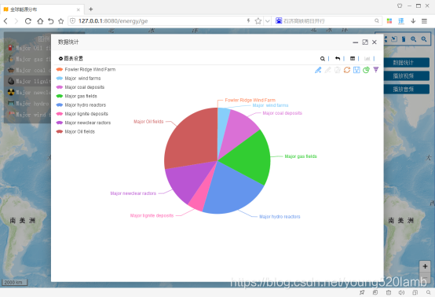The height and width of the screenshot is (297, 435).
Task: Click the Major hydro reactors pie label
Action: point(280,217)
